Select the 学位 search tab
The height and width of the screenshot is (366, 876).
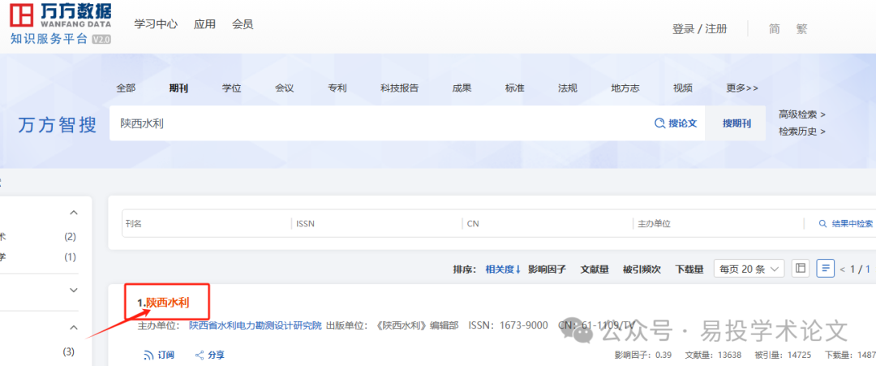(231, 88)
